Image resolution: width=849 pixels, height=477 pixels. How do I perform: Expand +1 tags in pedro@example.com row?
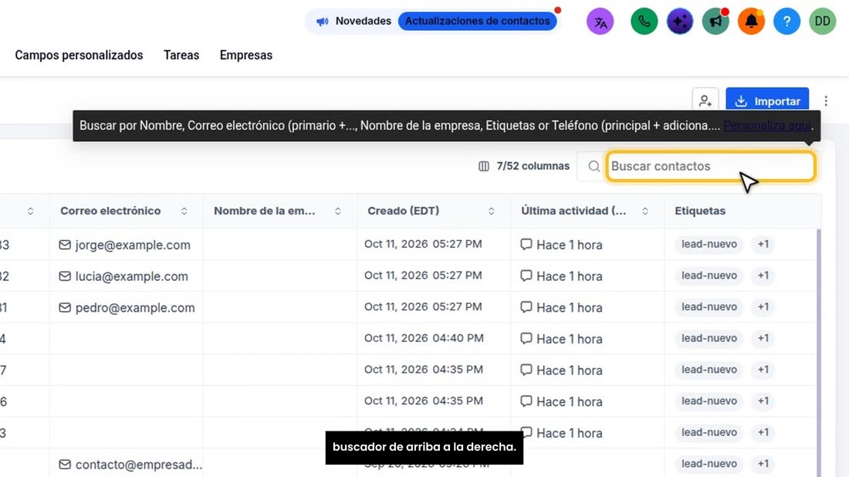(763, 307)
